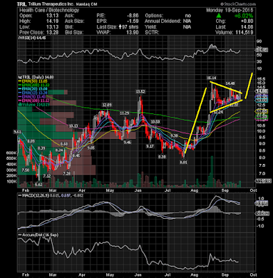This screenshot has width=273, height=278.
Task: Click the 100K volume axis label
Action: coord(12,181)
